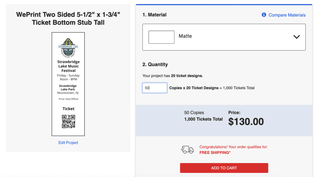Viewport: 318px width, 177px height.
Task: Click the WePrint Two Sided ticket title
Action: point(68,18)
